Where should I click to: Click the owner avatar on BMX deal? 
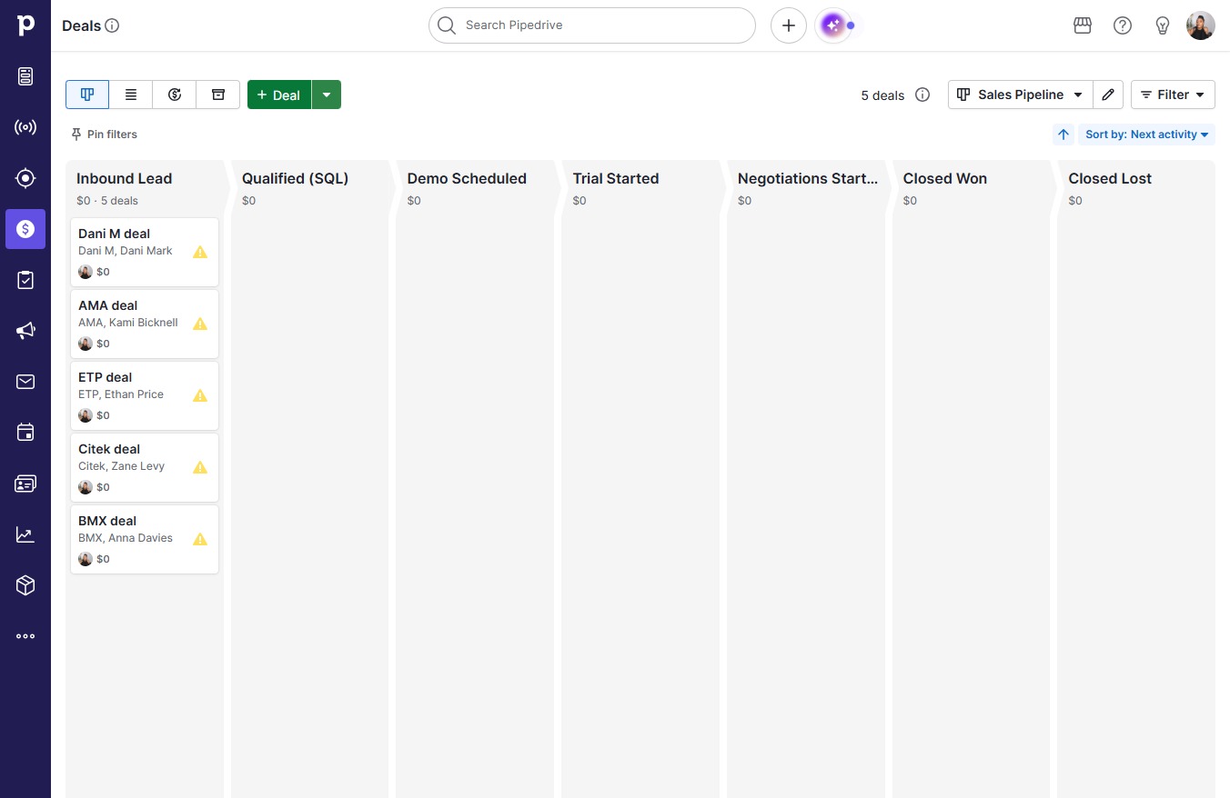pos(86,559)
